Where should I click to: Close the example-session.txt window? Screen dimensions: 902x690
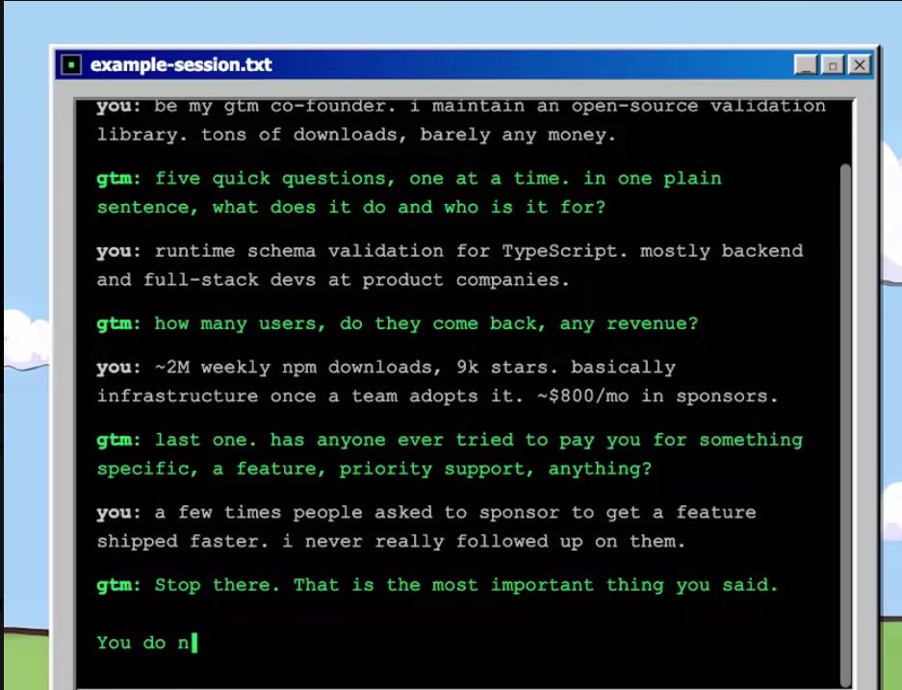coord(860,64)
